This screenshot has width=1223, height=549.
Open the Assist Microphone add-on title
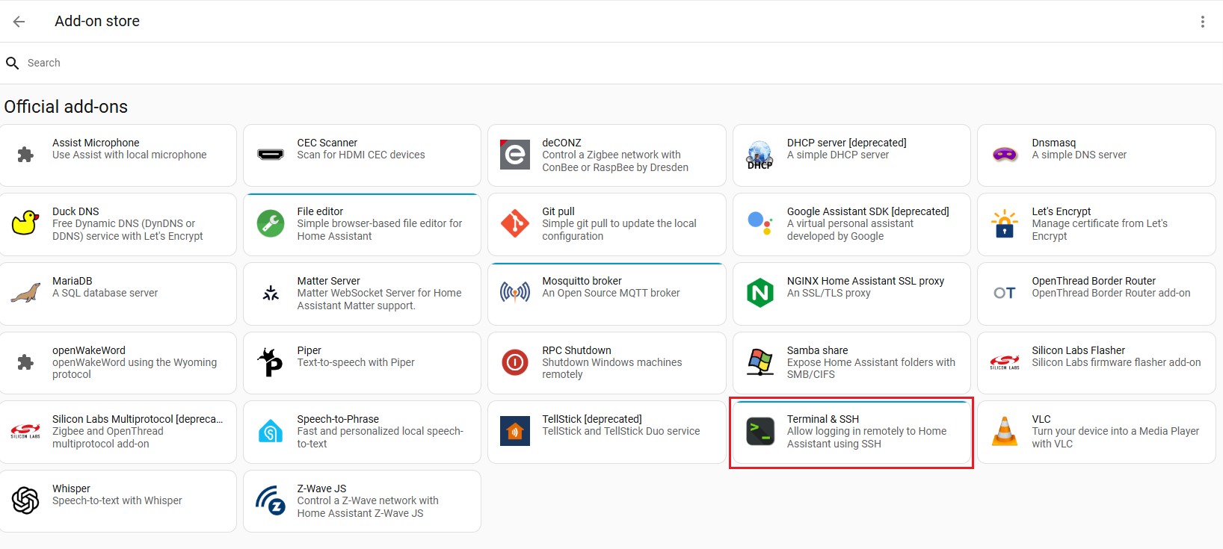96,143
